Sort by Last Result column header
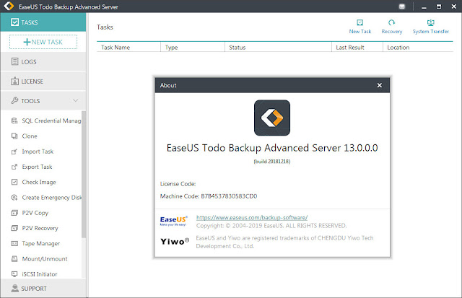Viewport: 462px width, 298px height. 357,47
